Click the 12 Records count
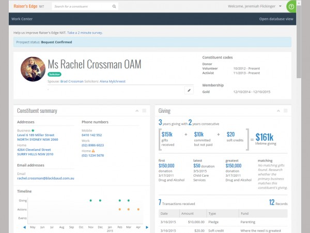The width and height of the screenshot is (310, 233). [x=278, y=202]
